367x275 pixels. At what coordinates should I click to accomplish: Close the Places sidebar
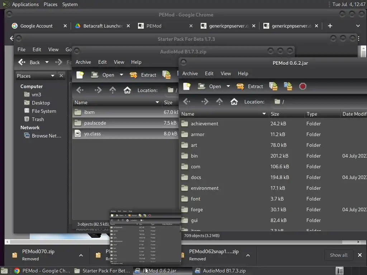point(61,76)
